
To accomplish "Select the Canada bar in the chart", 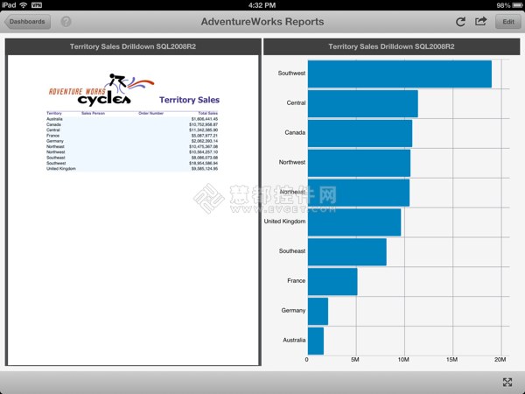I will (x=360, y=133).
